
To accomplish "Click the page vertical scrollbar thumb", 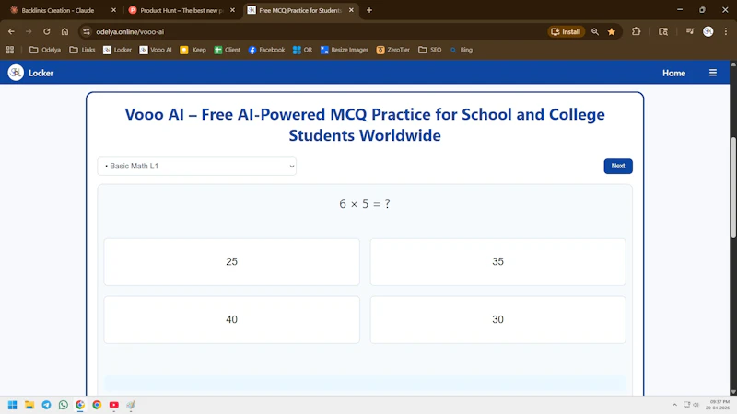I will [733, 188].
